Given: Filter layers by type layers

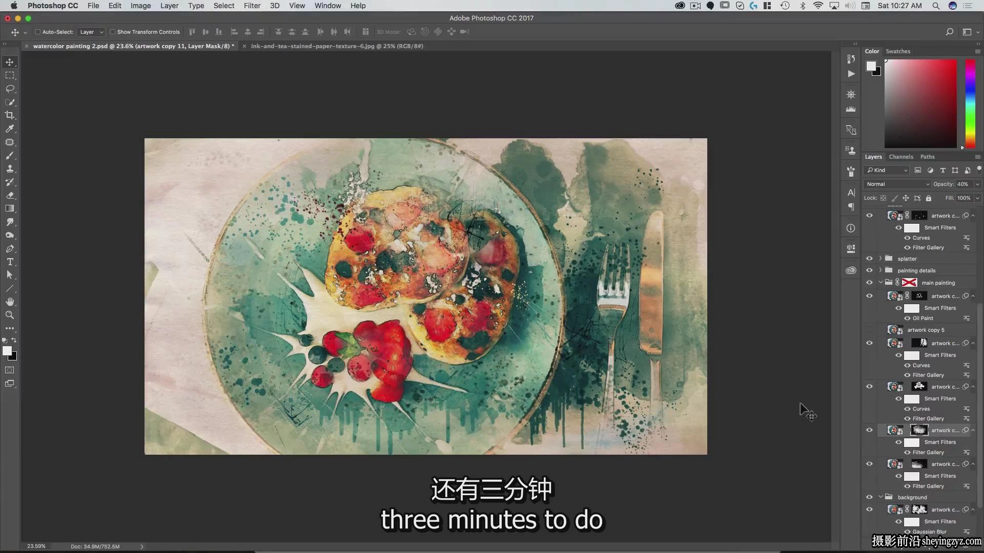Looking at the screenshot, I should point(942,171).
